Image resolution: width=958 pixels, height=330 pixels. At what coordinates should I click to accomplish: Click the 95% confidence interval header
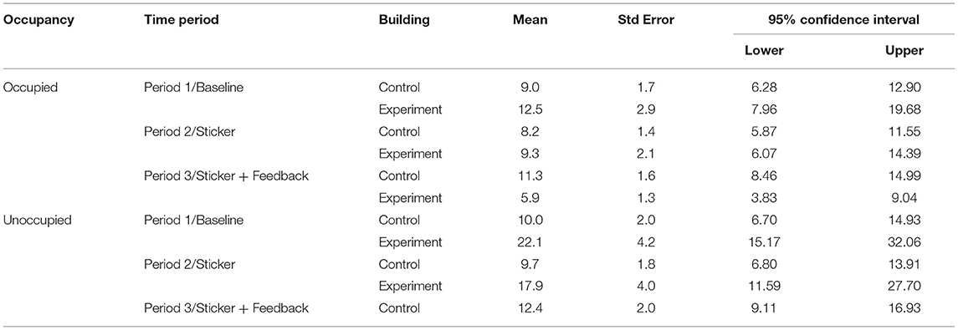click(x=843, y=19)
